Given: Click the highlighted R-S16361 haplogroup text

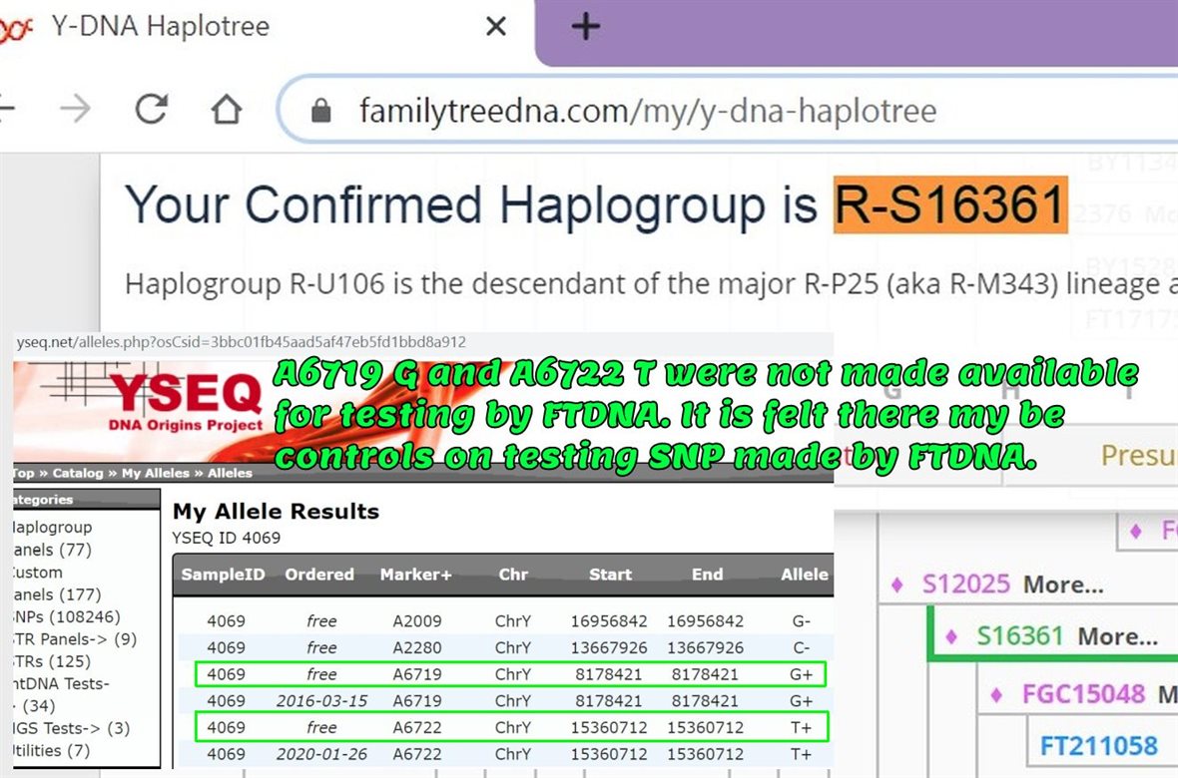Looking at the screenshot, I should pyautogui.click(x=950, y=204).
